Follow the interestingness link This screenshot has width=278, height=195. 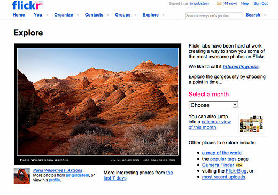coord(241,67)
